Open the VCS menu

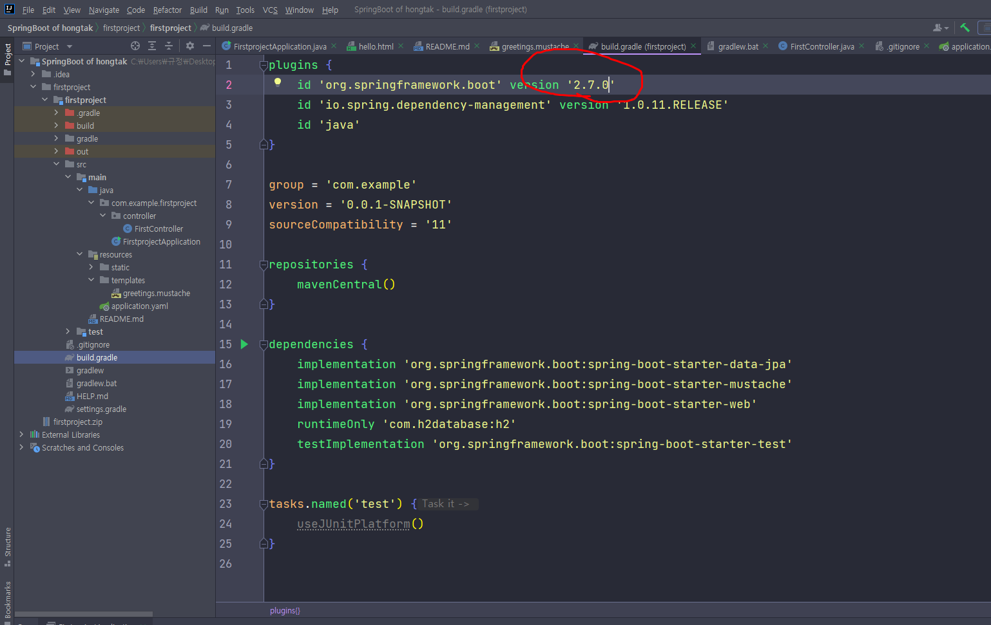[x=270, y=10]
